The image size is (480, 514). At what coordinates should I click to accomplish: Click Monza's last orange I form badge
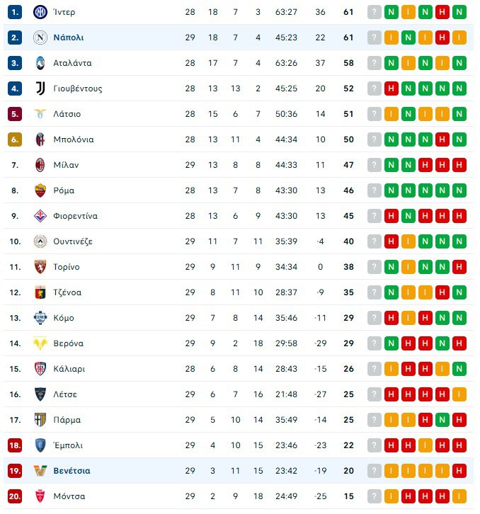pyautogui.click(x=459, y=496)
